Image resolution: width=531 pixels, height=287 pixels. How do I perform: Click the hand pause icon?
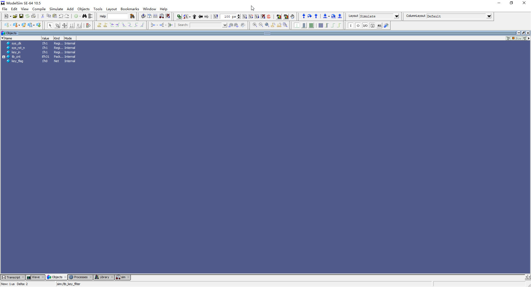coord(293,17)
